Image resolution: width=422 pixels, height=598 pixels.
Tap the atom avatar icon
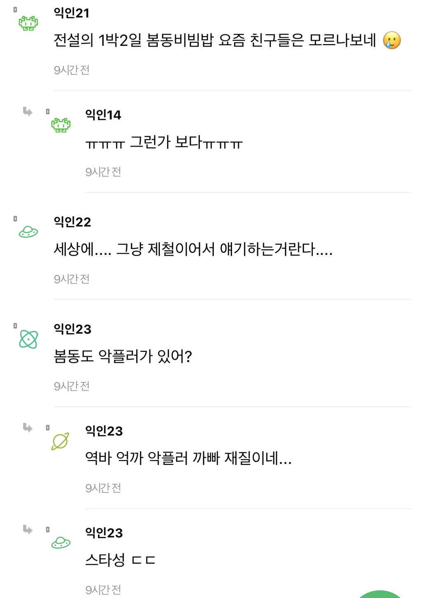pos(28,339)
